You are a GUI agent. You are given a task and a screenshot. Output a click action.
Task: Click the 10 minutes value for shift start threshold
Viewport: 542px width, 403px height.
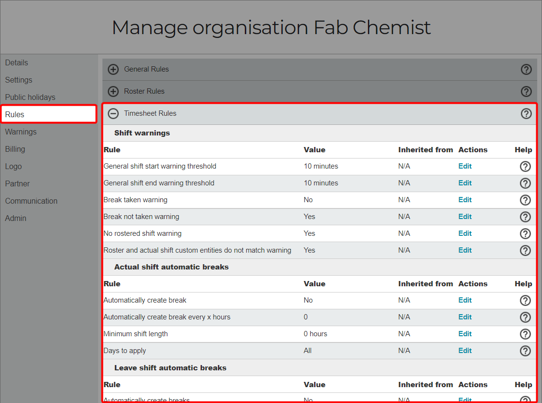[x=321, y=166]
